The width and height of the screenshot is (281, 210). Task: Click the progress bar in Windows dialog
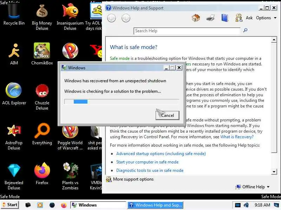pos(122,101)
